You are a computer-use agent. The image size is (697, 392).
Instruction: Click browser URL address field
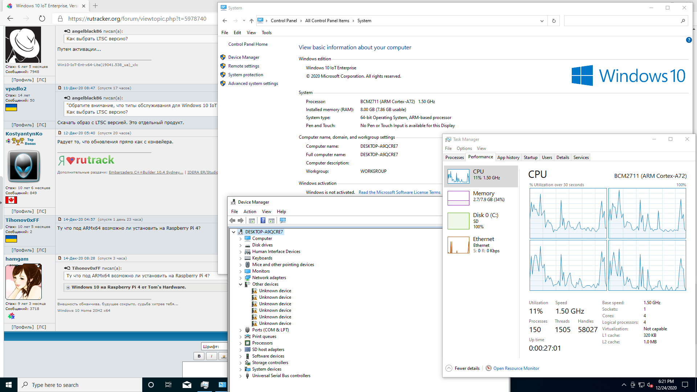click(137, 19)
